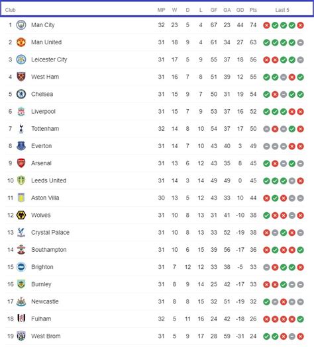Click the Leicester City club crest
The height and width of the screenshot is (347, 314).
coord(21,59)
